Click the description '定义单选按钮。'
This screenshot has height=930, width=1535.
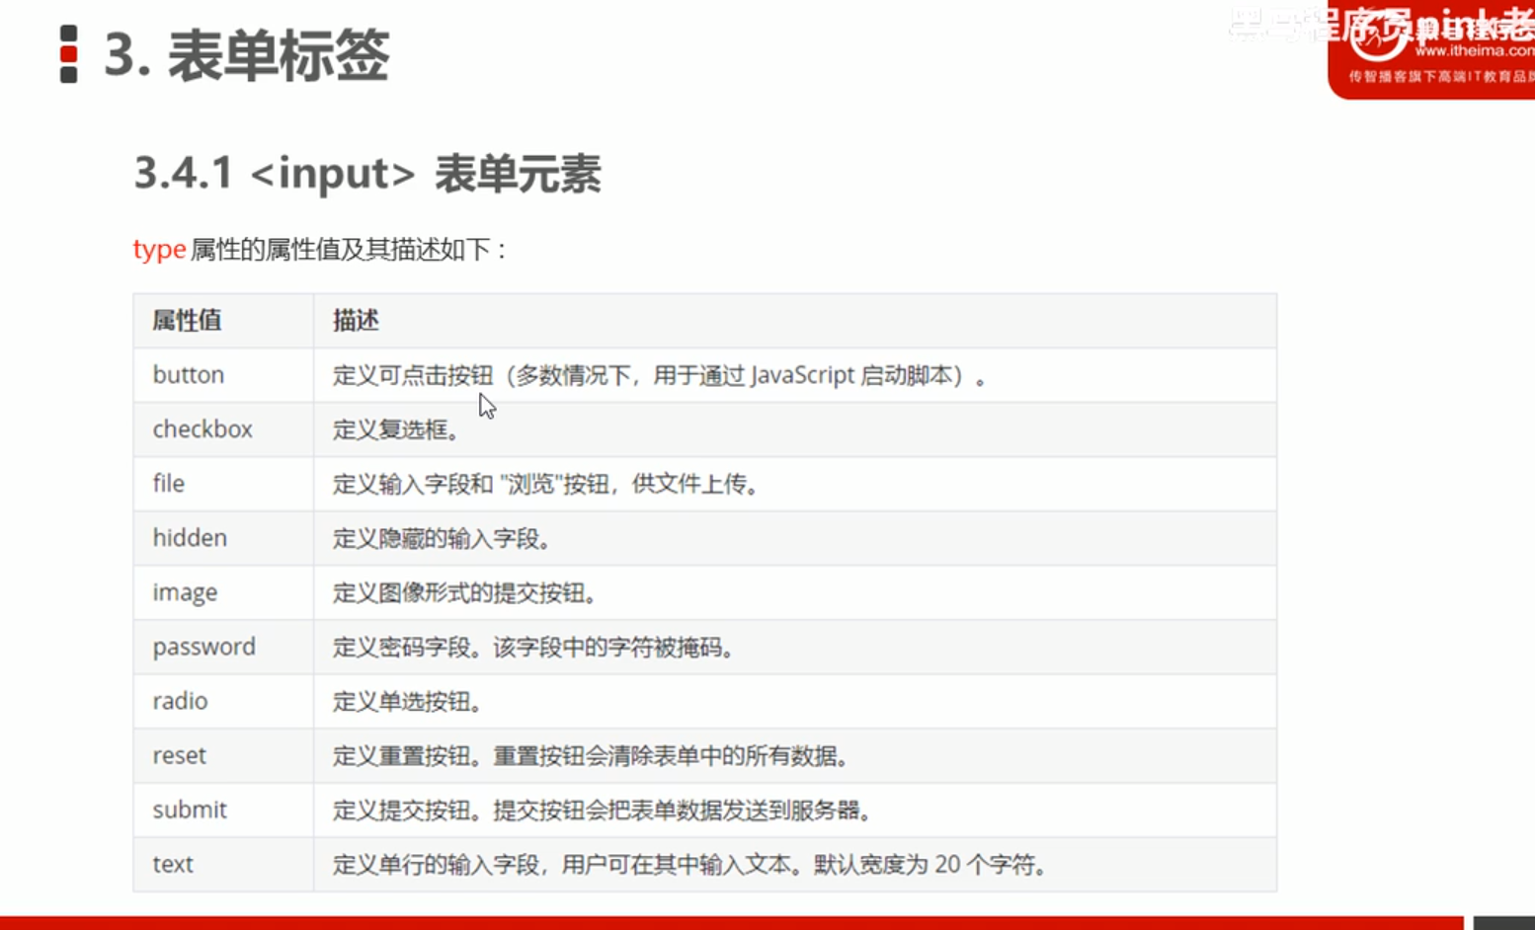408,701
